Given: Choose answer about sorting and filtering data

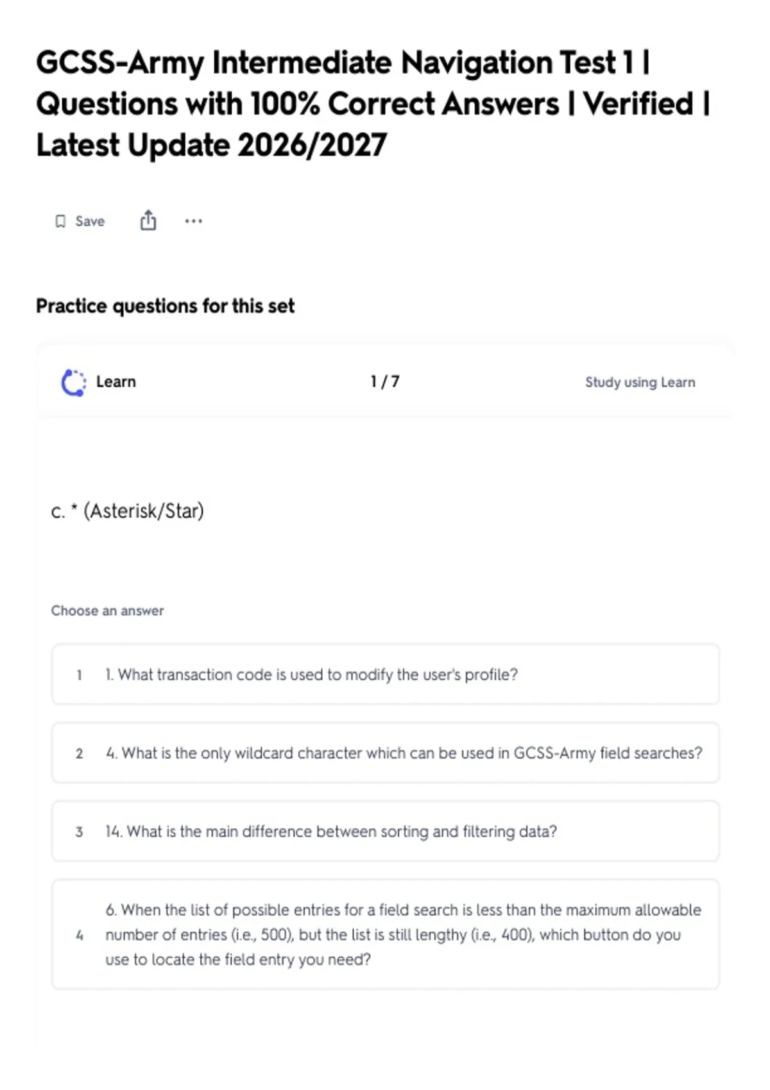Looking at the screenshot, I should (386, 832).
